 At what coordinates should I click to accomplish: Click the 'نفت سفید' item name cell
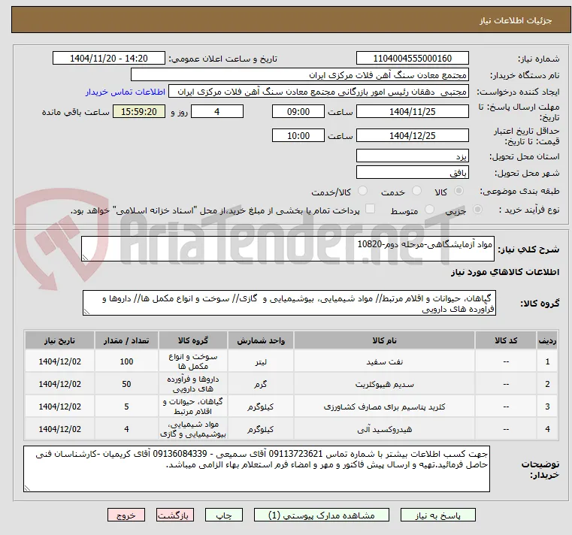pyautogui.click(x=385, y=361)
